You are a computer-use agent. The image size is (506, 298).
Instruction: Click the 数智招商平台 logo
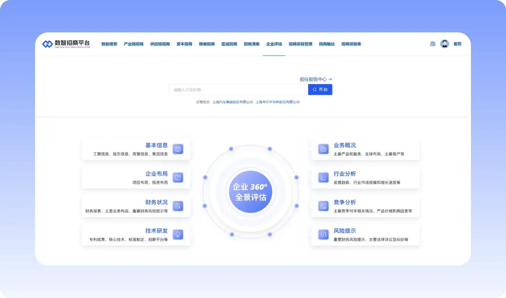[66, 44]
